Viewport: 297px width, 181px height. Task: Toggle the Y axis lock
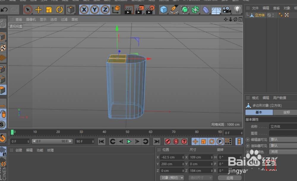(94, 9)
